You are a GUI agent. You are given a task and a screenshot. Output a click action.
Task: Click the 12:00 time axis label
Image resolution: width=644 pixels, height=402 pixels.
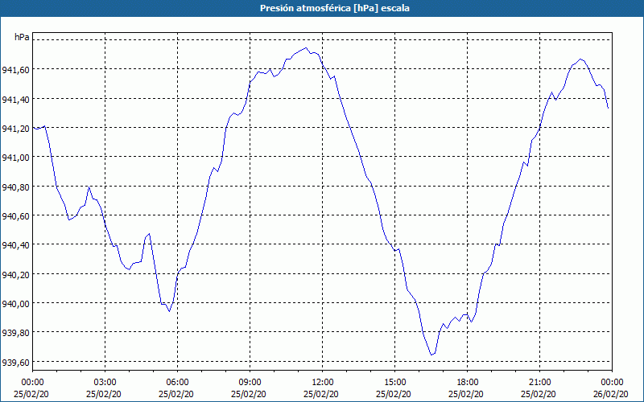pos(323,383)
